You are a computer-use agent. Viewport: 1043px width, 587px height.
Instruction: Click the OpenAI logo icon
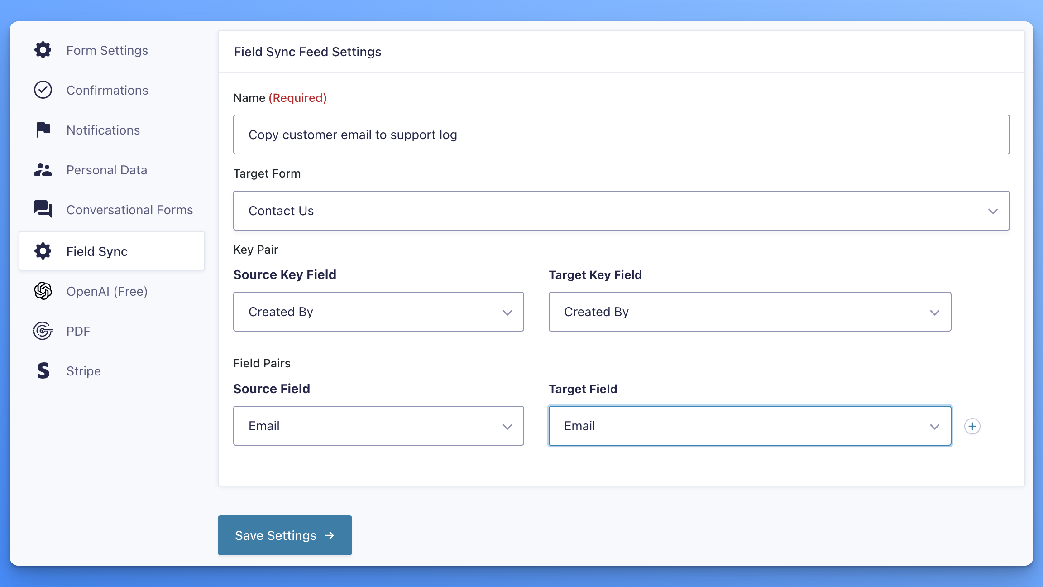pos(43,291)
